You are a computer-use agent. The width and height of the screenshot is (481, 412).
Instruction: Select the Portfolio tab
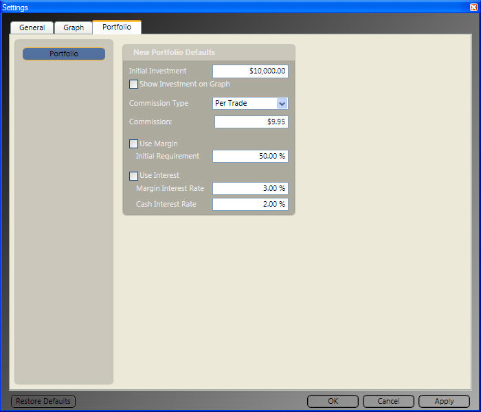click(117, 27)
